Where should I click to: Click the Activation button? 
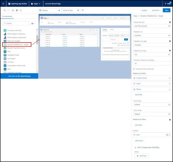[x=156, y=10]
